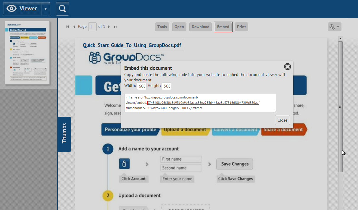Click the embed Height field
Image resolution: width=358 pixels, height=210 pixels.
click(167, 86)
